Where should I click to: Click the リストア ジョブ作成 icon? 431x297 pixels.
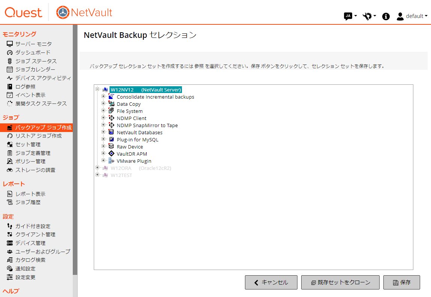click(x=10, y=136)
